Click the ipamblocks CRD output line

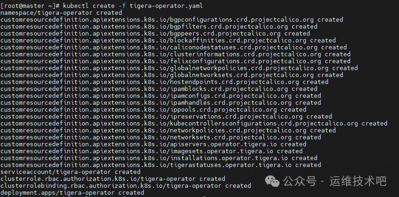click(158, 89)
